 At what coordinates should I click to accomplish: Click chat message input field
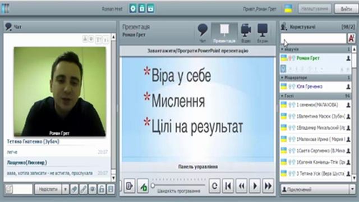tap(22, 189)
